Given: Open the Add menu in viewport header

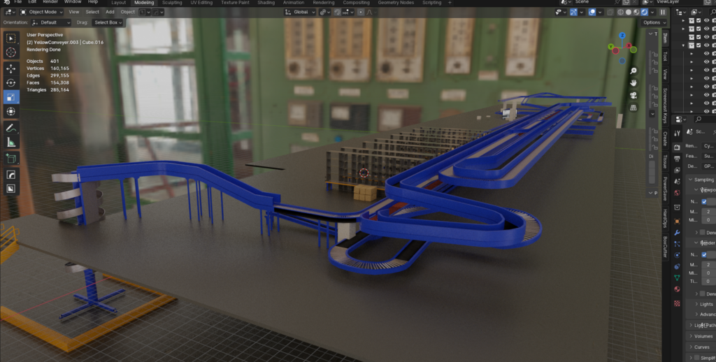Looking at the screenshot, I should tap(110, 12).
